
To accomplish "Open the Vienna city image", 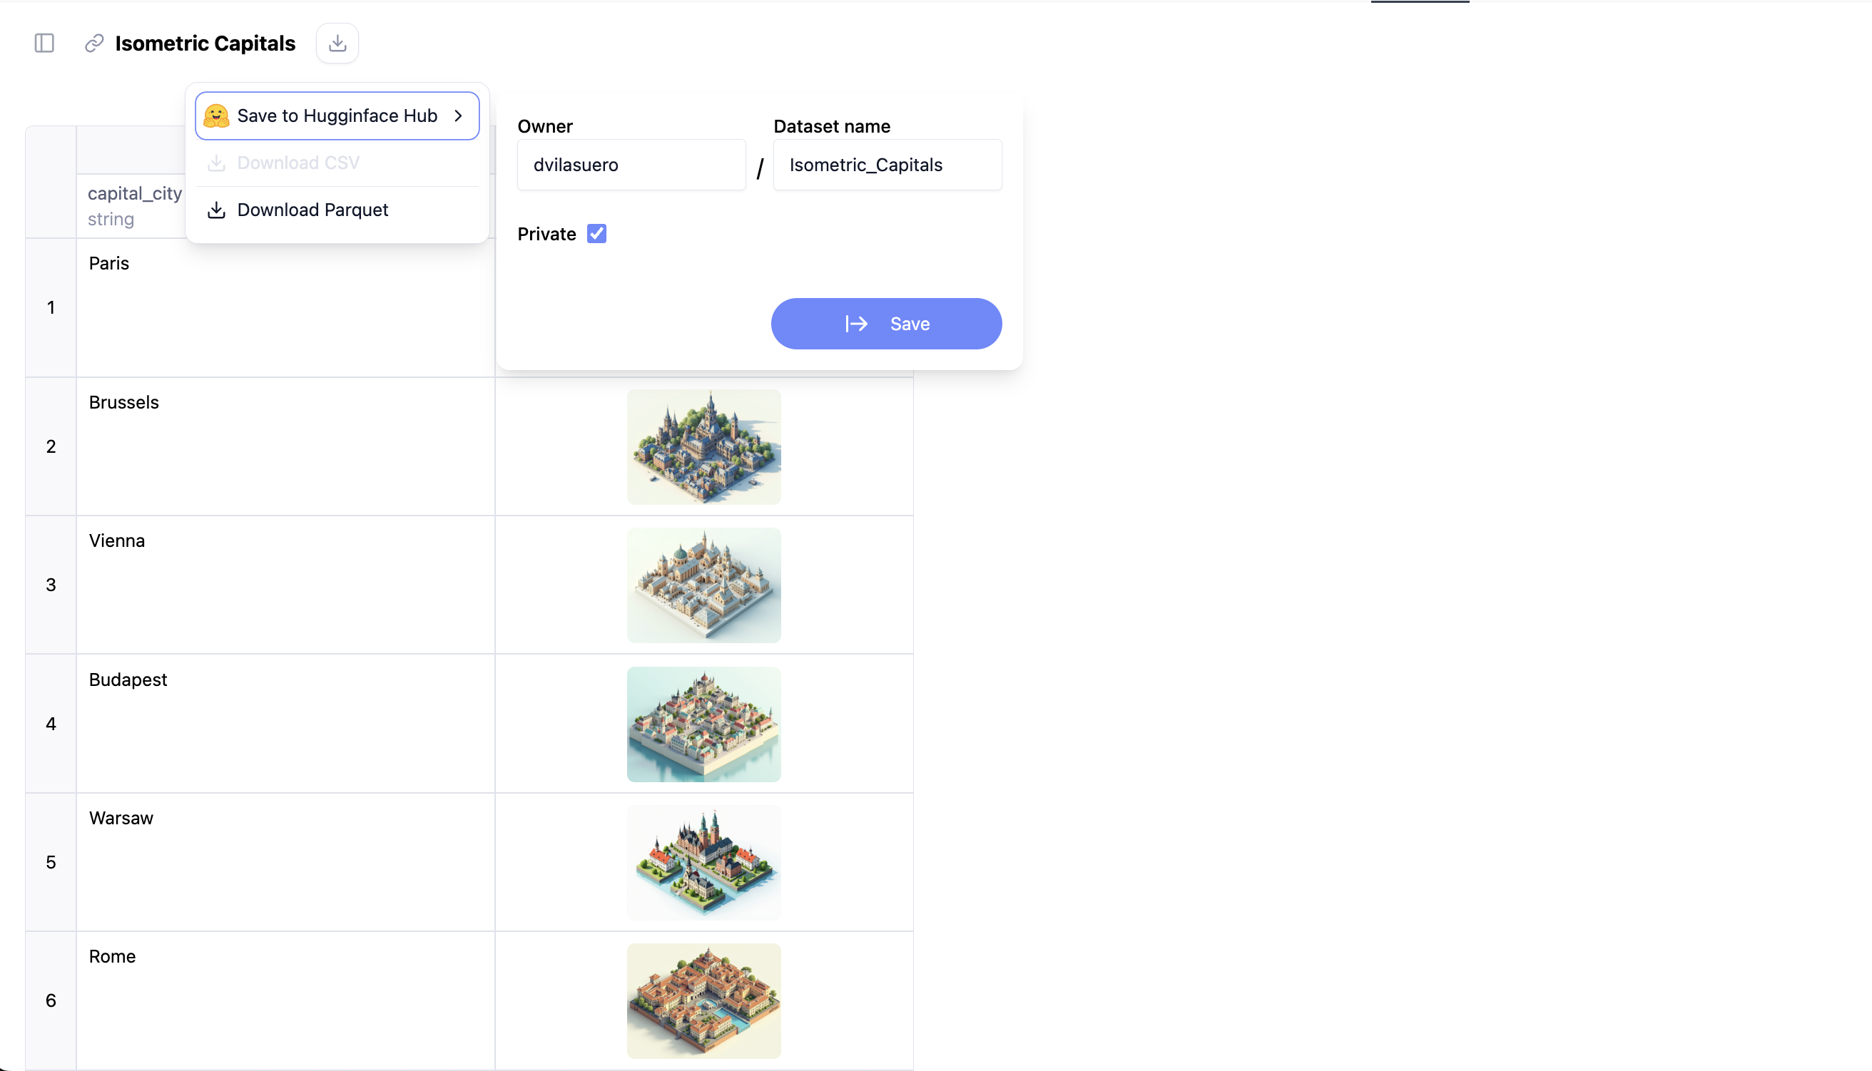I will [x=703, y=585].
